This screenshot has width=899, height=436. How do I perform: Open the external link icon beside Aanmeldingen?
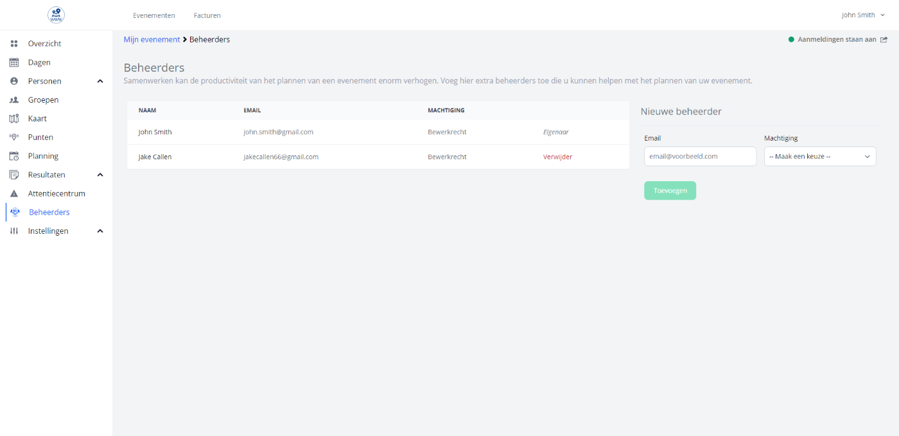tap(884, 40)
